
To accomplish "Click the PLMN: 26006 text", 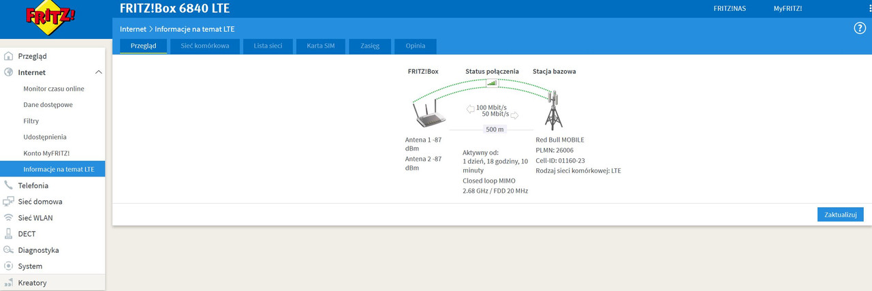I will pyautogui.click(x=555, y=150).
